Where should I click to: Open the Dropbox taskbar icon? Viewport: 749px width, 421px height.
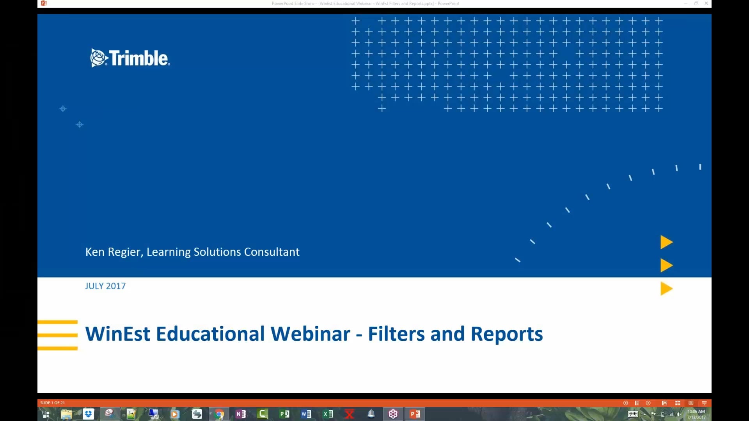point(88,414)
